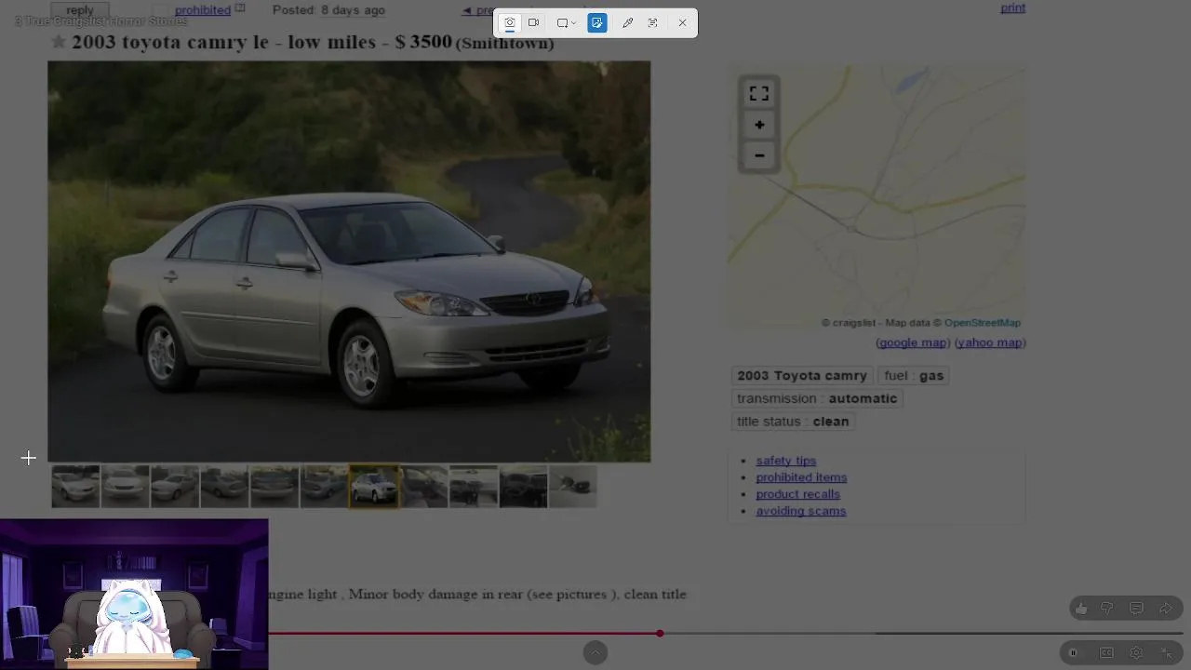Click the '(Smithtown)' location text
The image size is (1191, 670).
coord(504,43)
